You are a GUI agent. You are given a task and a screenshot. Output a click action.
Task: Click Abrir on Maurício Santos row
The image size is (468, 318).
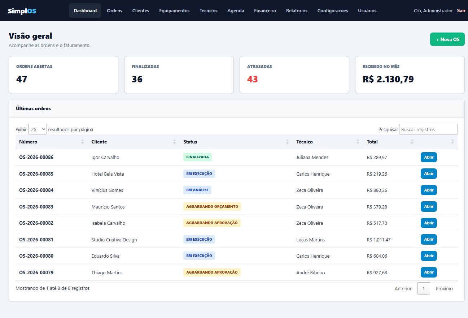429,207
